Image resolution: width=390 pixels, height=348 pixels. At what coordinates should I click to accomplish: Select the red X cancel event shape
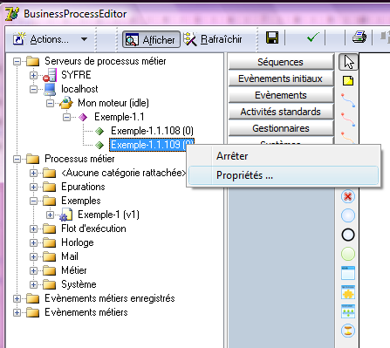tap(348, 196)
